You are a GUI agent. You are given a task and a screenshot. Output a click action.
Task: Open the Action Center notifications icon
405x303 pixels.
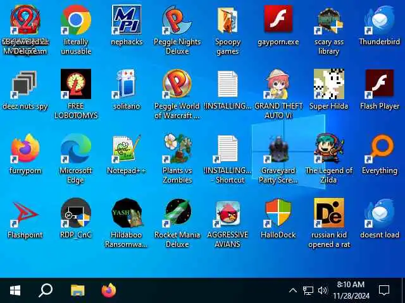(x=384, y=290)
